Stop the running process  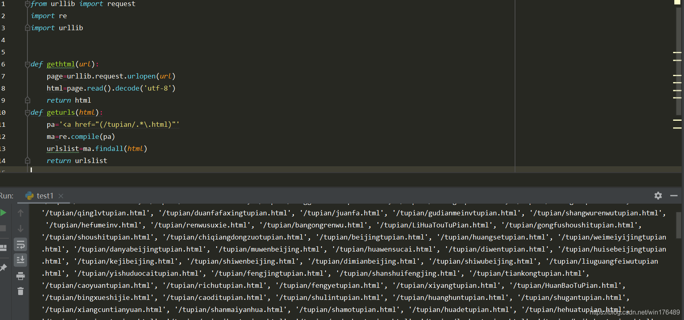click(3, 228)
